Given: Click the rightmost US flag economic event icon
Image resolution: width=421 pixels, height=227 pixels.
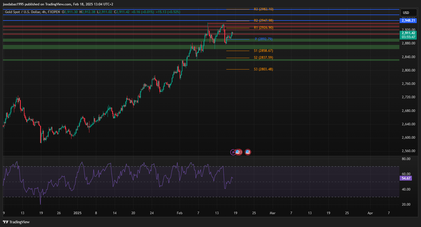Looking at the screenshot, I should 248,152.
